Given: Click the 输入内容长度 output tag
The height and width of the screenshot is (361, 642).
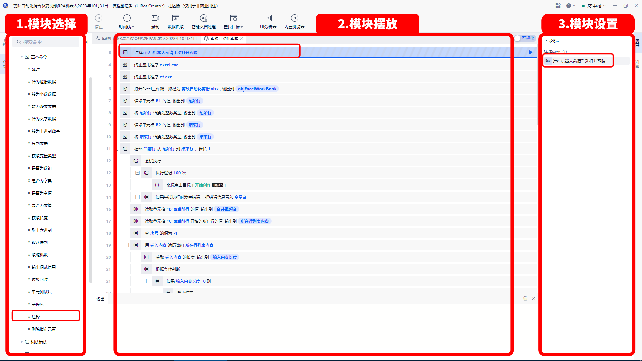Looking at the screenshot, I should click(x=225, y=257).
